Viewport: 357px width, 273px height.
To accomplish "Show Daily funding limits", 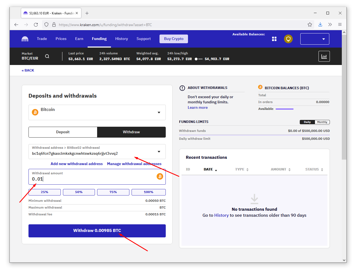I will [x=307, y=122].
